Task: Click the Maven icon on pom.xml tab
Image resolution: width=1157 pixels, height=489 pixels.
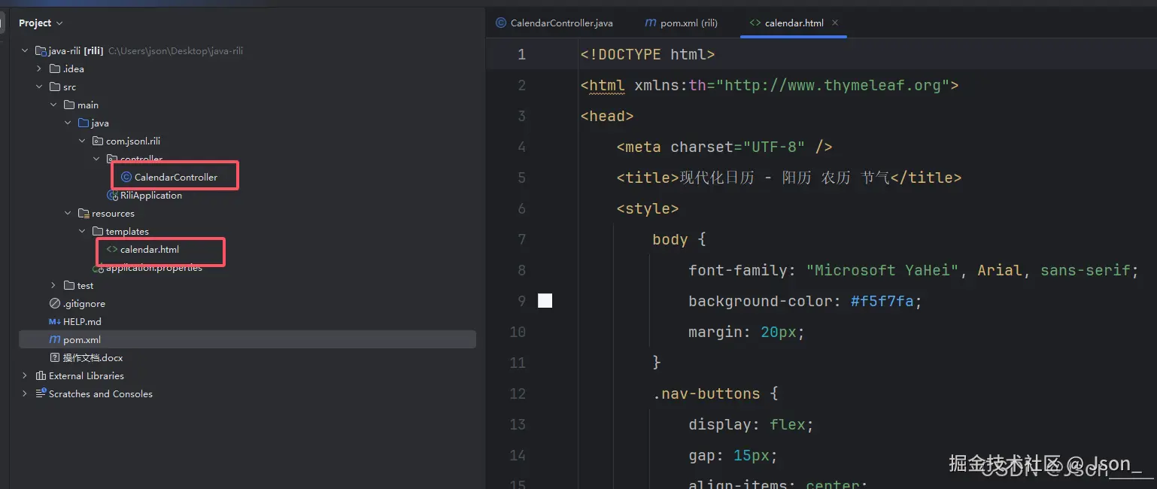Action: click(651, 23)
